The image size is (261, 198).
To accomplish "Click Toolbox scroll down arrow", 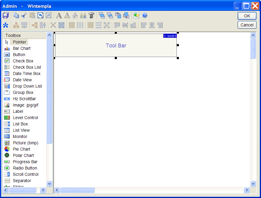I will [49, 184].
